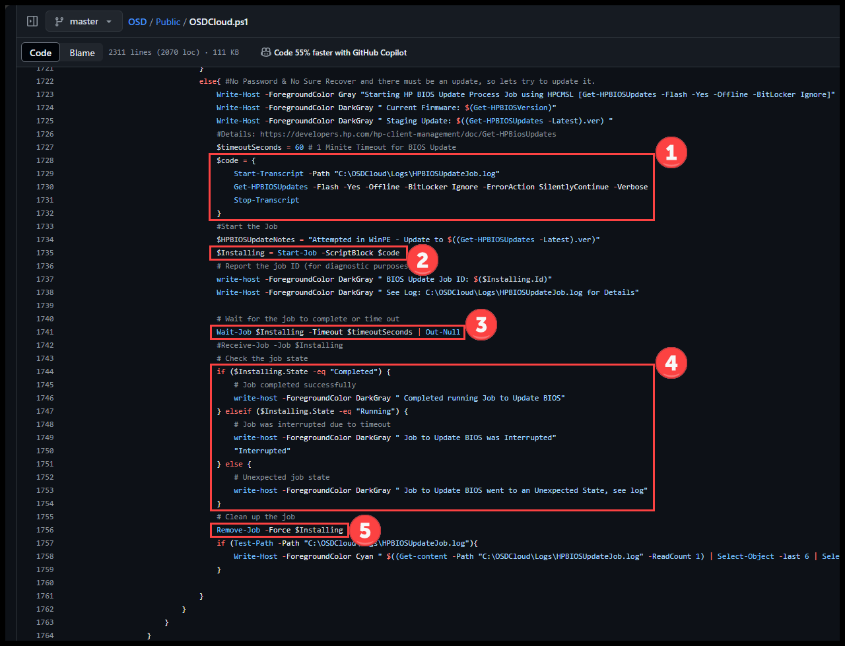Click the red annotation badge numbered 2

tap(422, 260)
